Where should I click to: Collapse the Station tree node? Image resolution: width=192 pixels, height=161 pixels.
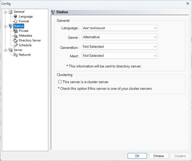pyautogui.click(x=5, y=26)
